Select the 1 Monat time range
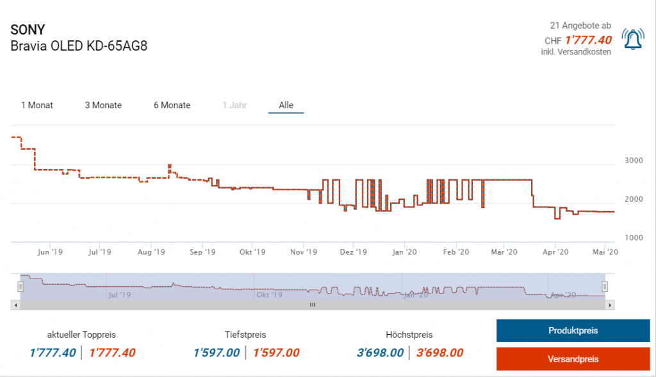Screen dimensions: 656x377 click(37, 105)
